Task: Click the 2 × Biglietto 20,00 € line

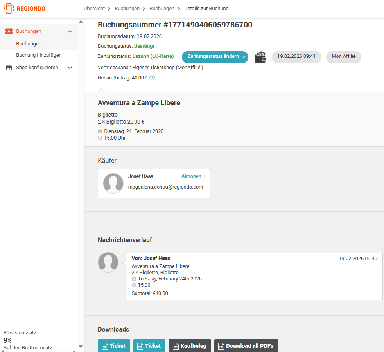Action: tap(121, 122)
